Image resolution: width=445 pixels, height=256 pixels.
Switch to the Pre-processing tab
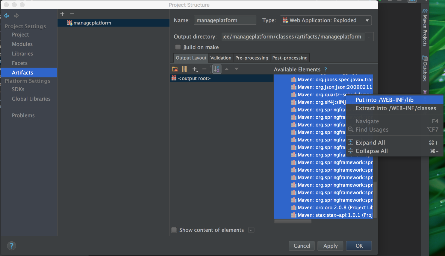click(252, 58)
